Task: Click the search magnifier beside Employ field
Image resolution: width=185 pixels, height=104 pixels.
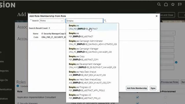Action: (105, 21)
